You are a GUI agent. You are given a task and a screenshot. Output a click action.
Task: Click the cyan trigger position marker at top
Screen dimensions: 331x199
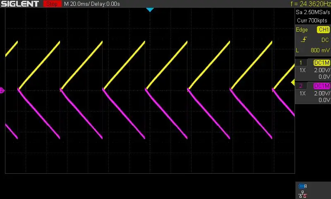[150, 10]
